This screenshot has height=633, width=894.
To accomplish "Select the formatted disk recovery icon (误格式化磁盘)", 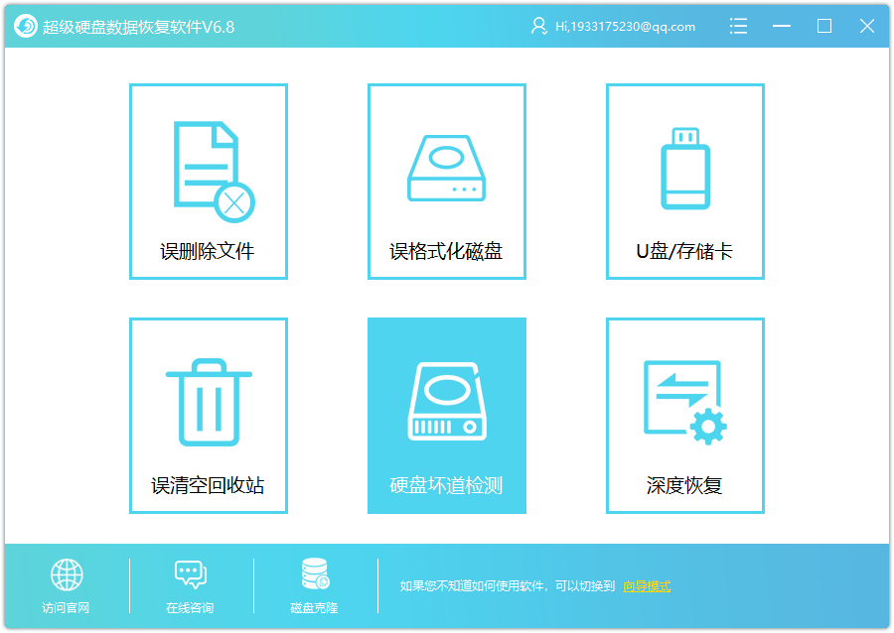I will click(x=446, y=170).
